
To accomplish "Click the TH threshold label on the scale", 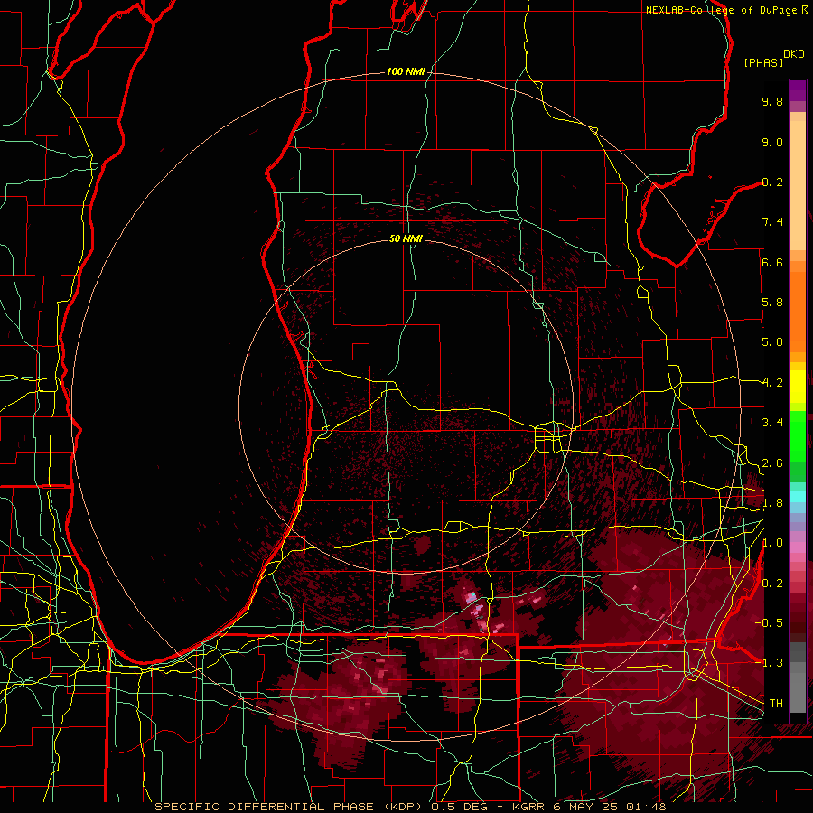I will pyautogui.click(x=776, y=704).
